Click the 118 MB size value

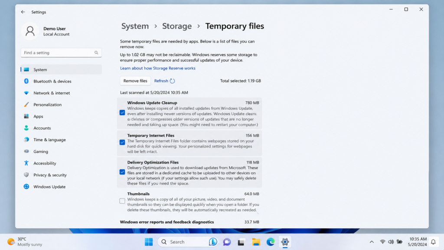[x=253, y=162]
